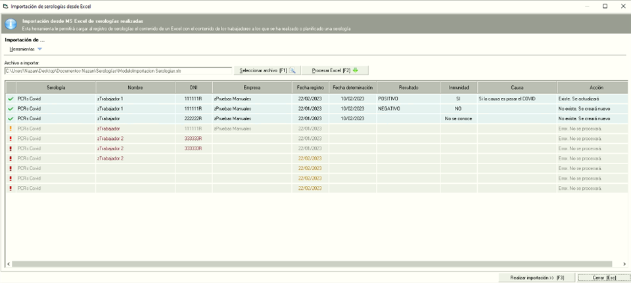
Task: Click the blue information icon in header
Action: pyautogui.click(x=10, y=24)
